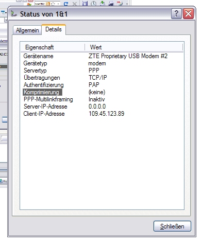
Task: Click the stop X icon in browser toolbar
Action: (75, 4)
